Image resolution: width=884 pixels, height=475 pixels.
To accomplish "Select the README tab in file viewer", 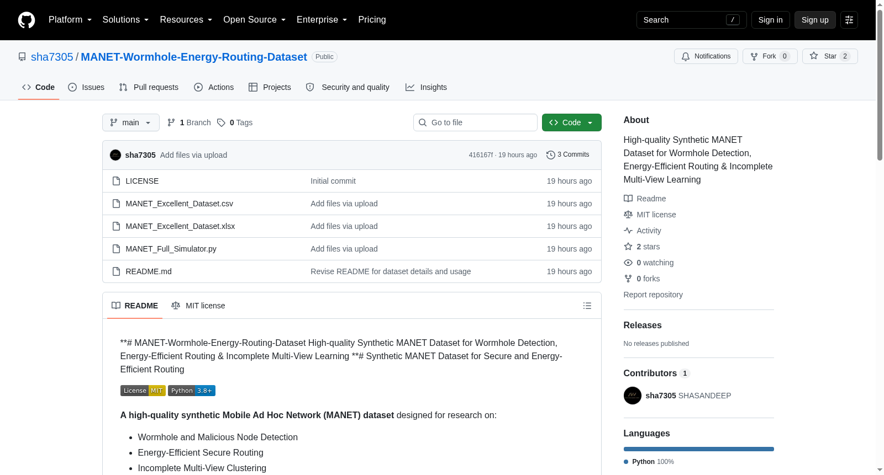I will [135, 306].
